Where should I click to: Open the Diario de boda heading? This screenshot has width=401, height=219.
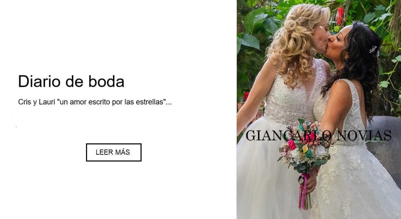click(71, 81)
